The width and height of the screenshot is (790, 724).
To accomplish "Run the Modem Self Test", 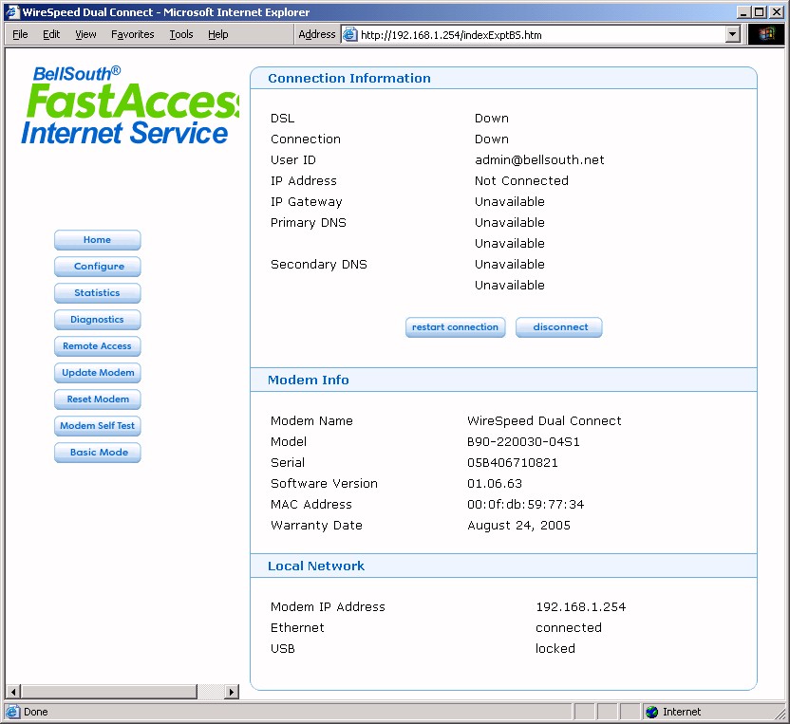I will pyautogui.click(x=97, y=426).
